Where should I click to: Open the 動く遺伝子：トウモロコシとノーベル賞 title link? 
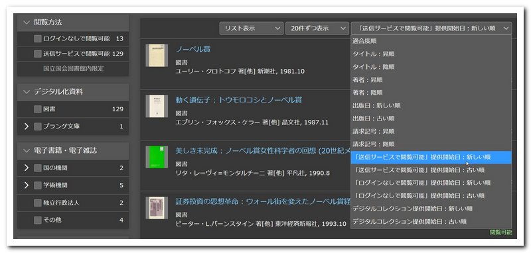239,100
